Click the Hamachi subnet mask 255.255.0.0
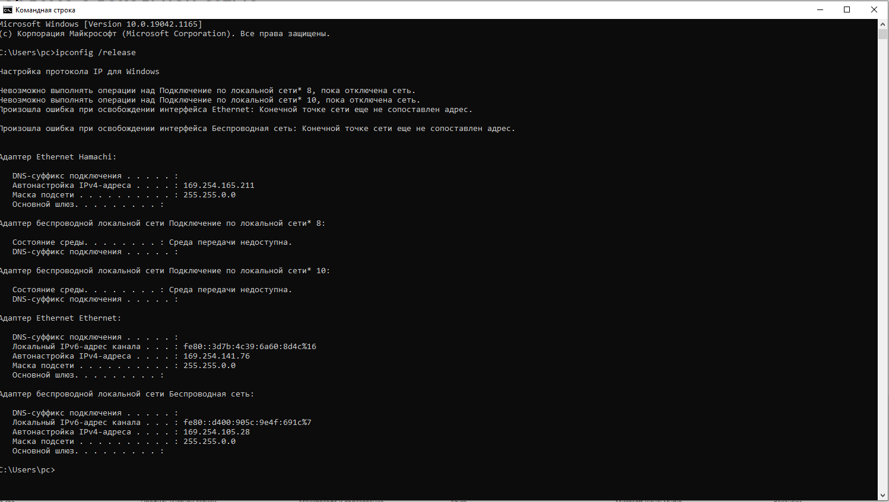Image resolution: width=889 pixels, height=502 pixels. click(209, 195)
